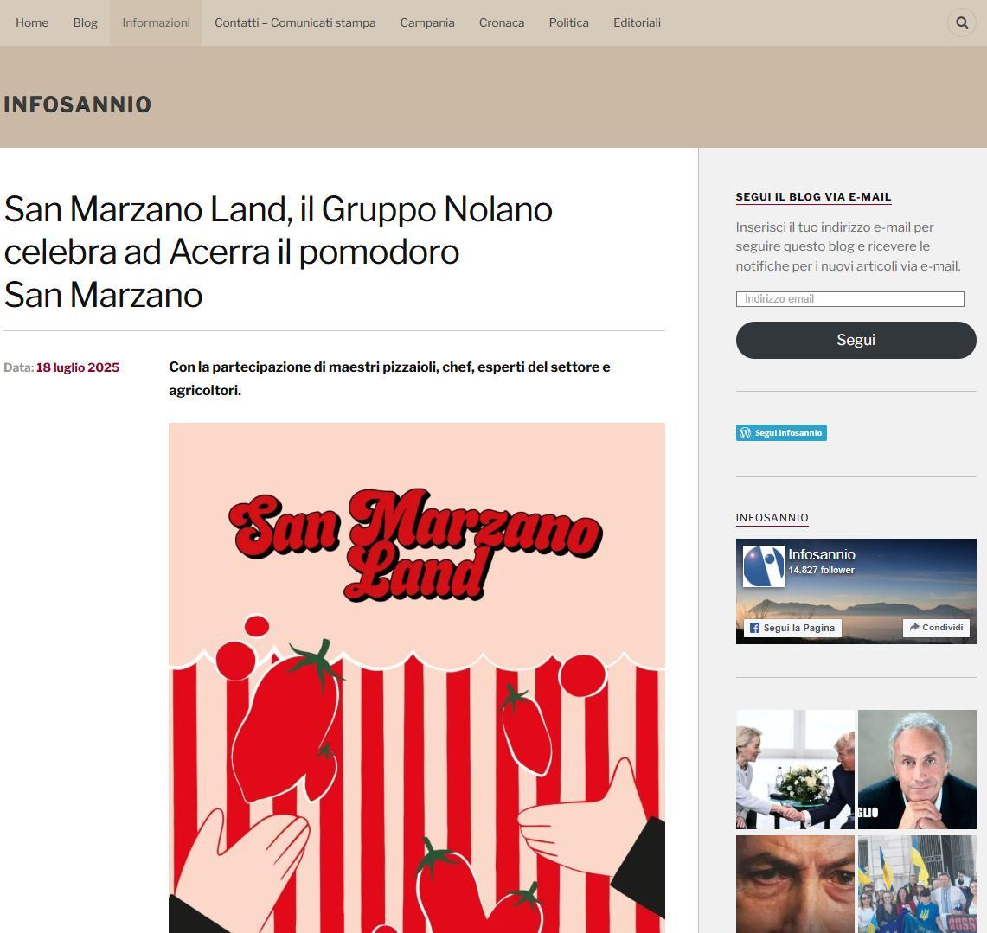The height and width of the screenshot is (933, 987).
Task: Open the Politica section
Action: tap(569, 22)
